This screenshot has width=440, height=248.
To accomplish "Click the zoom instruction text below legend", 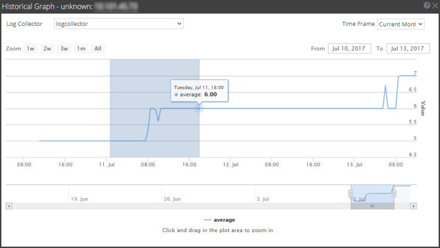I will pos(218,230).
